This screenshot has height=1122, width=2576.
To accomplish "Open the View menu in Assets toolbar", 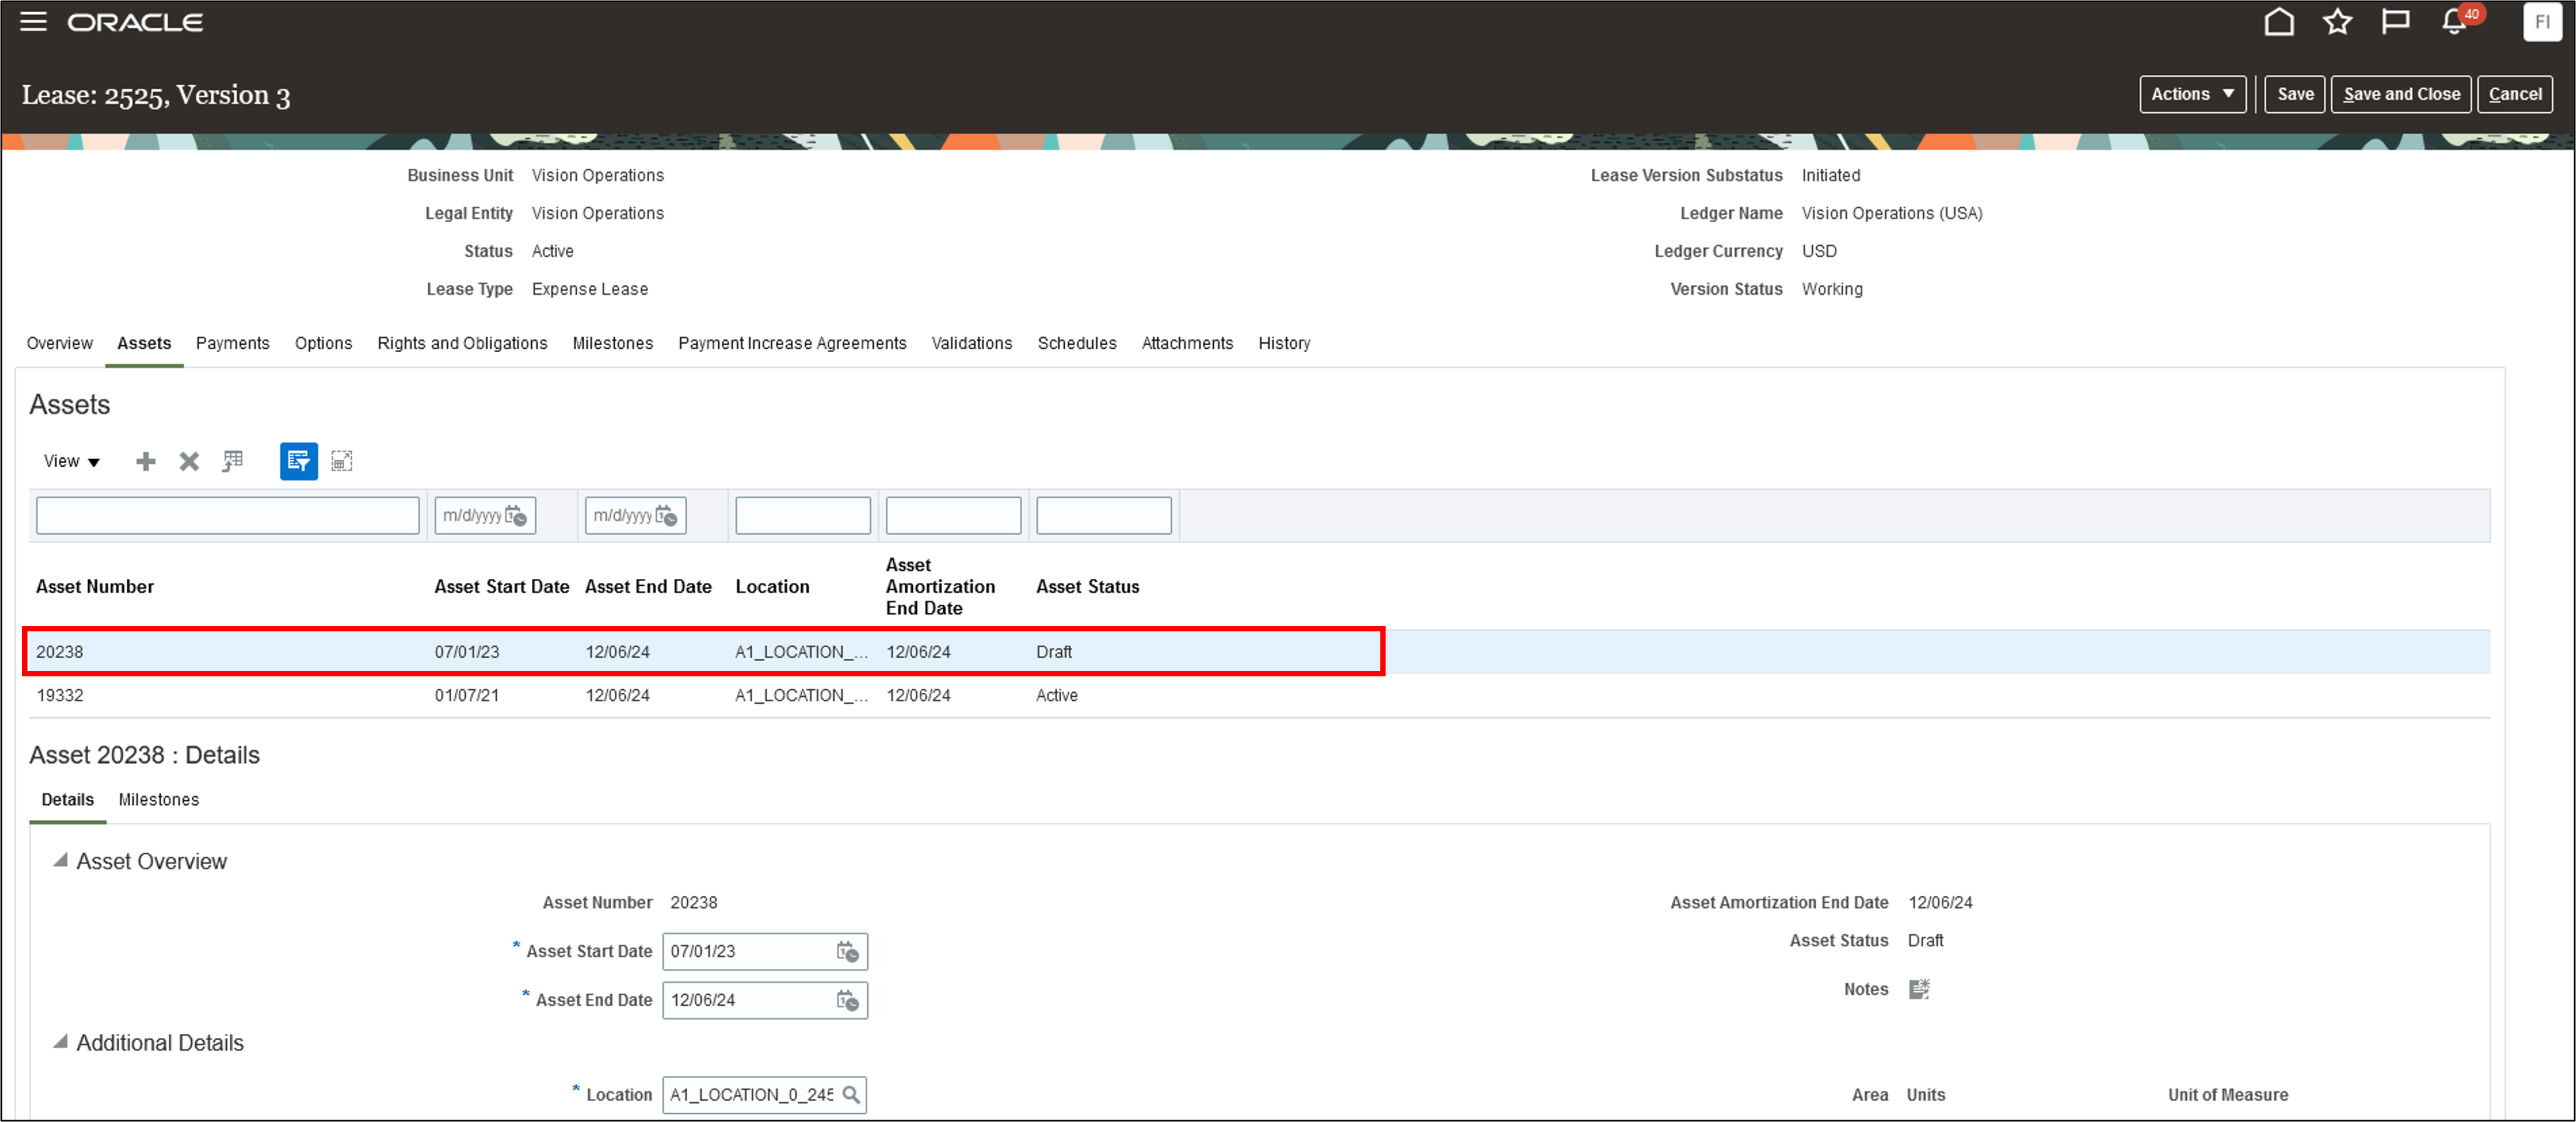I will pyautogui.click(x=71, y=461).
